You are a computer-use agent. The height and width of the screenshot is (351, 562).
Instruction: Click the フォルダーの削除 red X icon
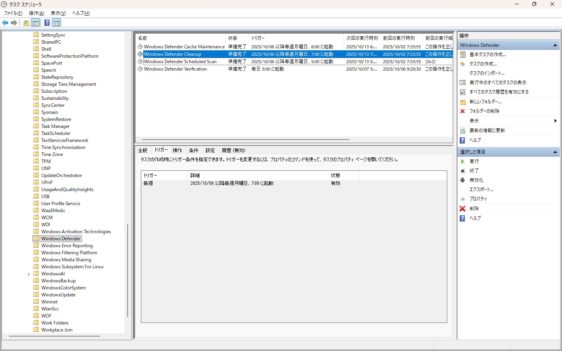pyautogui.click(x=462, y=111)
